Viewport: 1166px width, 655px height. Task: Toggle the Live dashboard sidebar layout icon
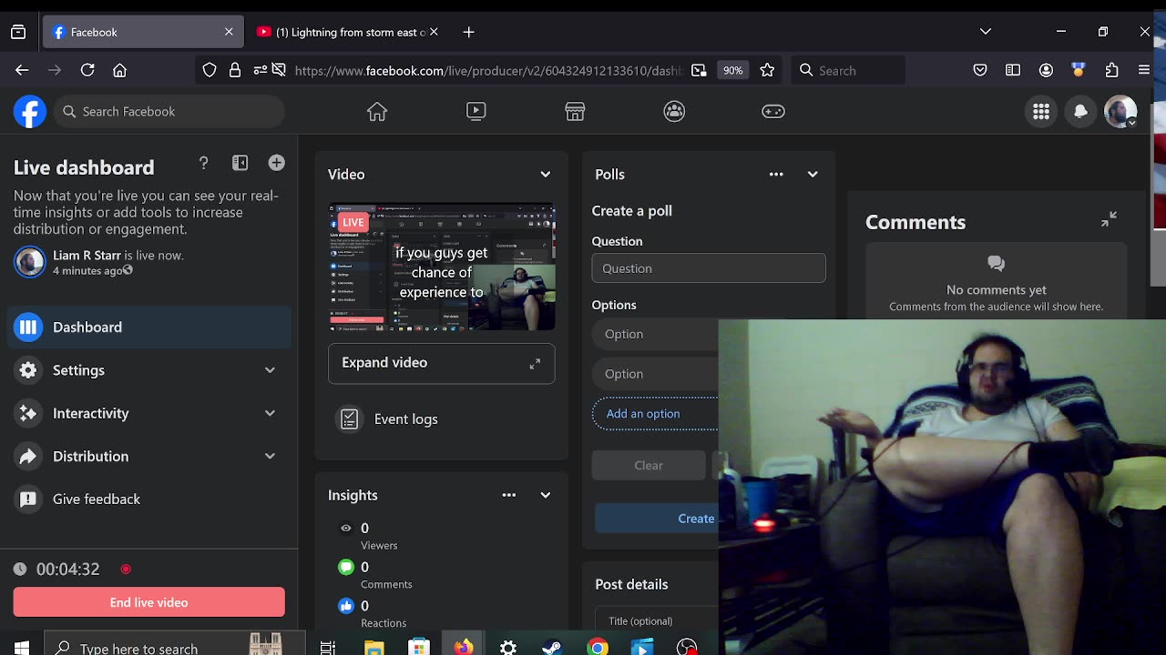pyautogui.click(x=240, y=163)
